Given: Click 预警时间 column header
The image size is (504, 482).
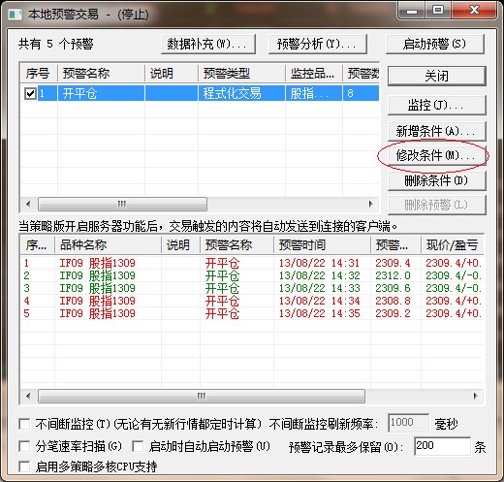Looking at the screenshot, I should tap(322, 245).
